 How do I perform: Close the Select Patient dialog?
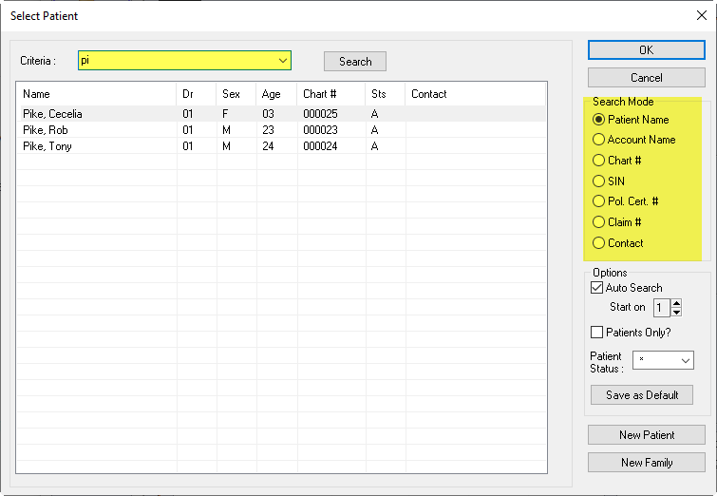pos(701,15)
